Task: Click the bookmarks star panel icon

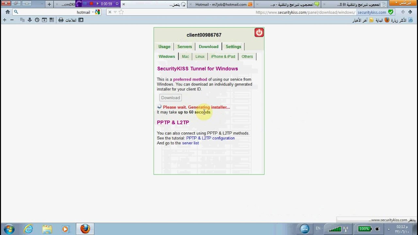Action: (81, 20)
